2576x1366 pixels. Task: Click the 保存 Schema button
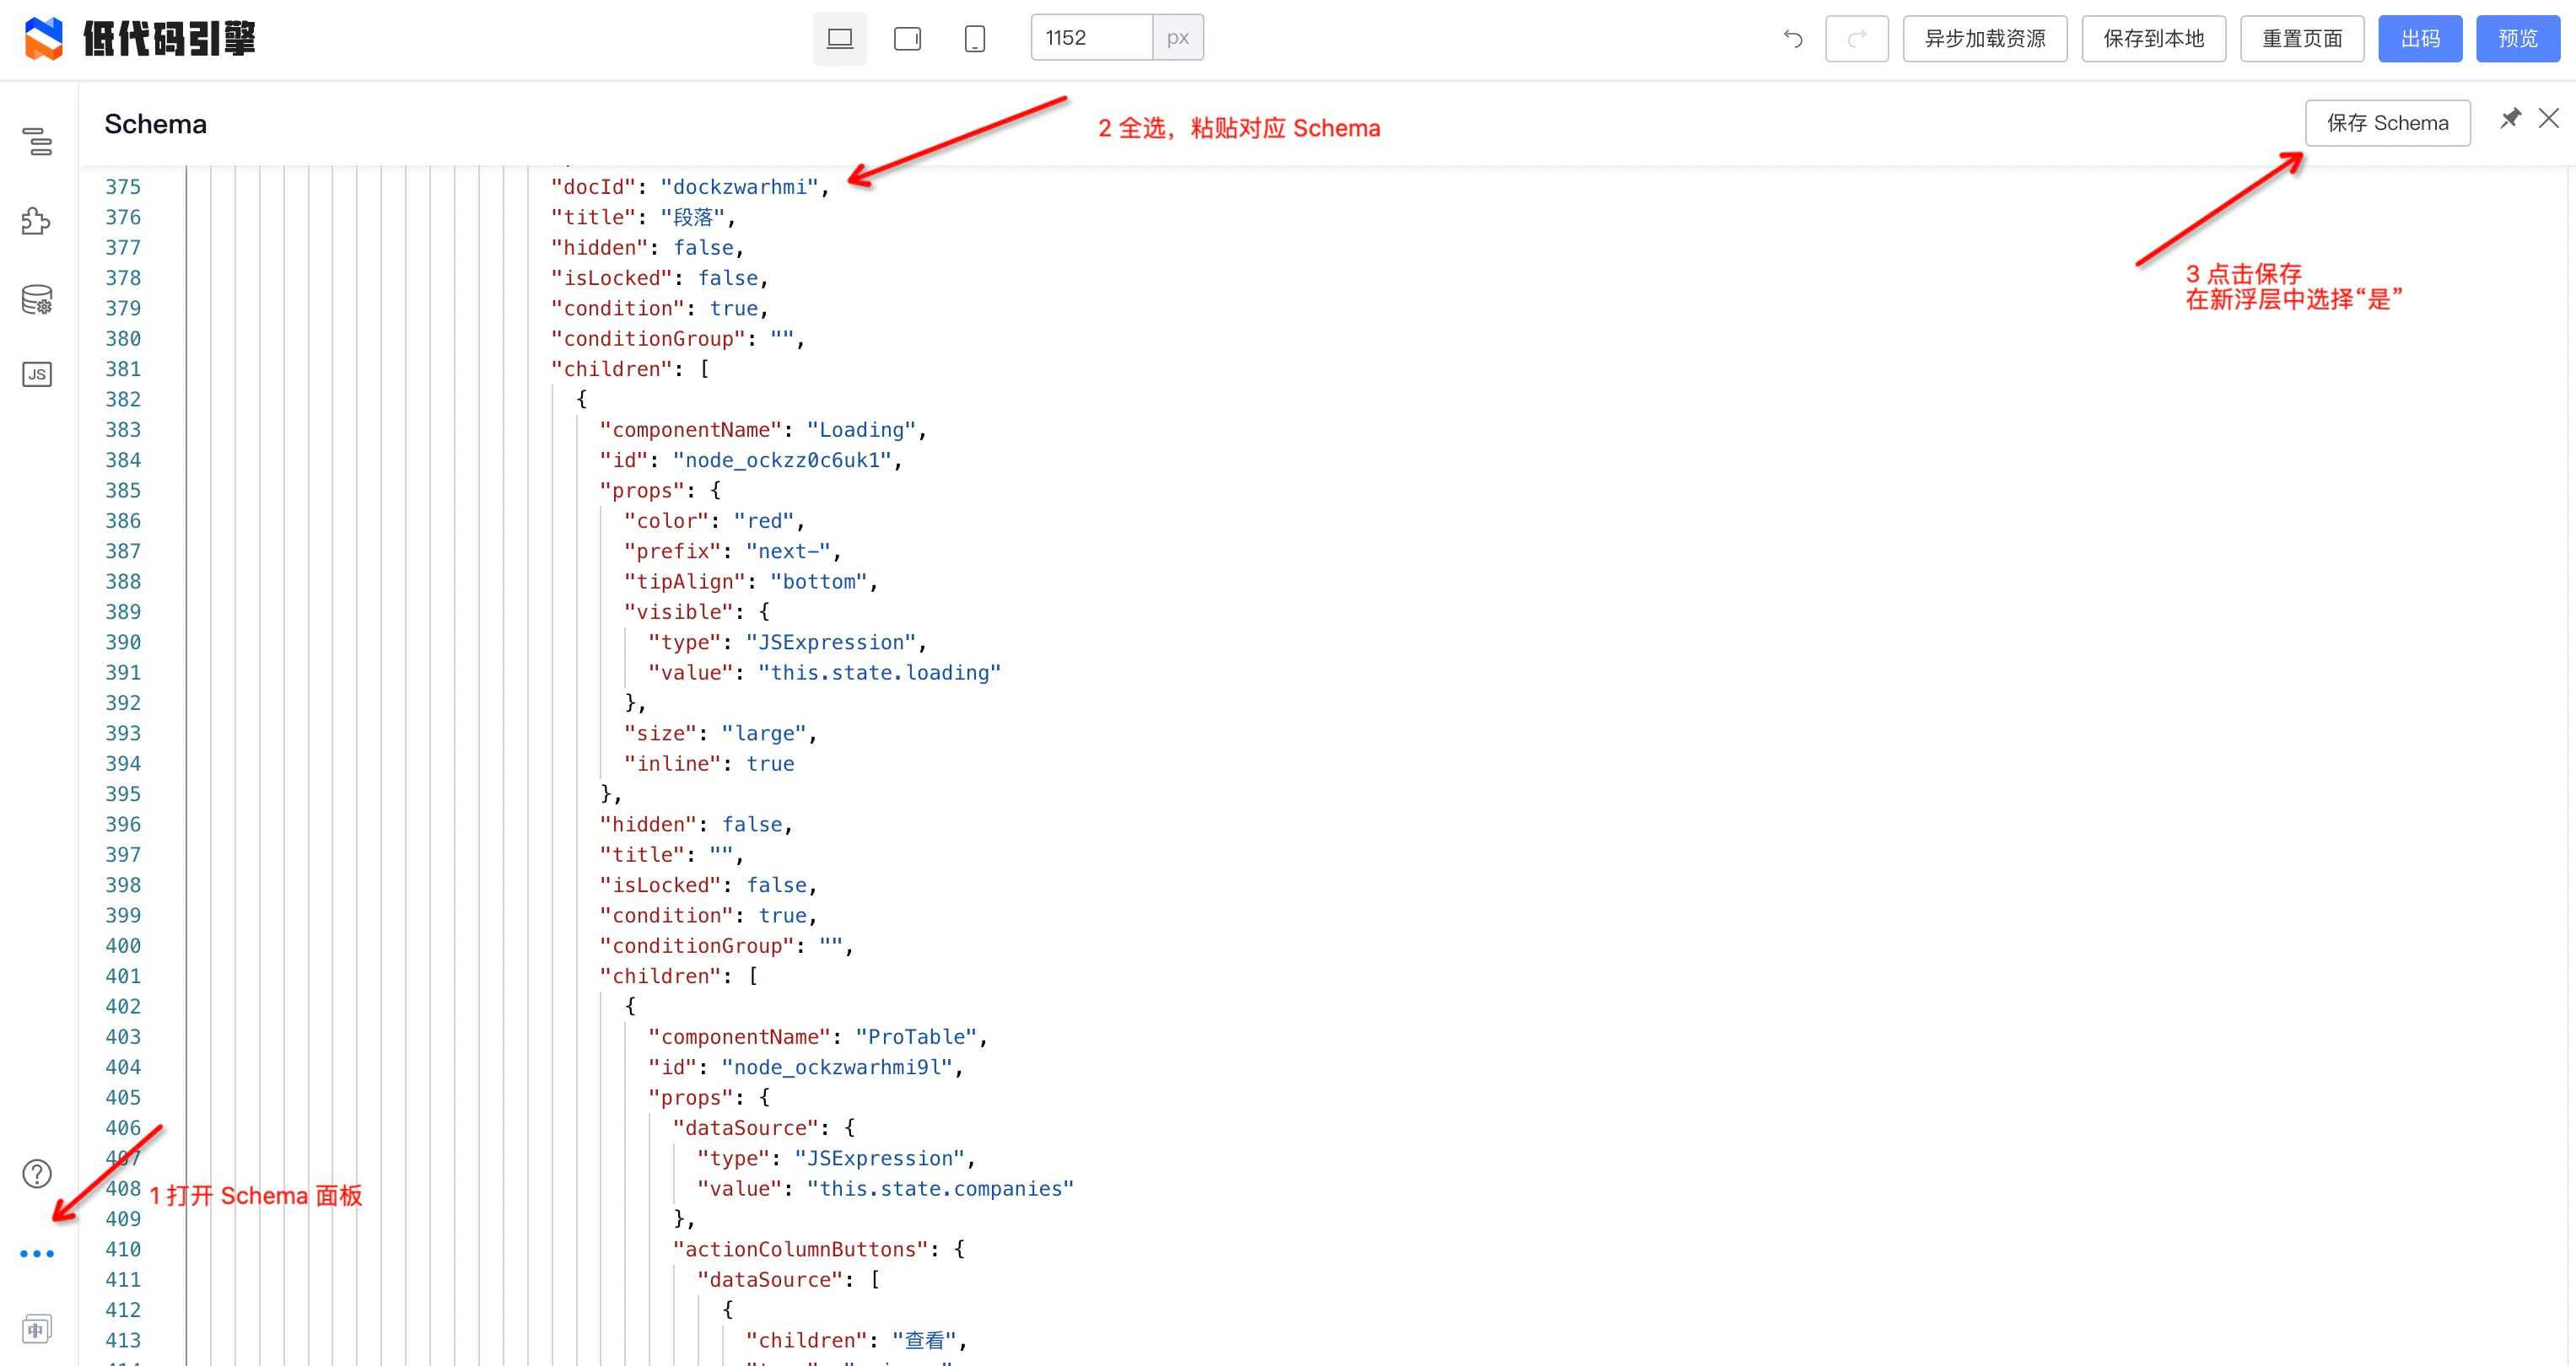pyautogui.click(x=2387, y=123)
